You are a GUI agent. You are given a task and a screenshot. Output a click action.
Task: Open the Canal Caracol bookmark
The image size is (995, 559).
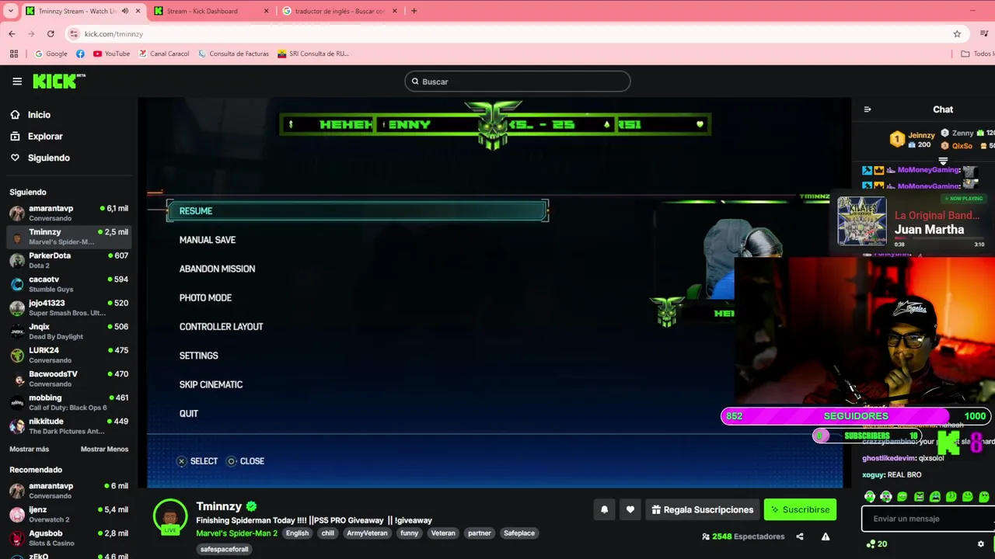(x=164, y=54)
